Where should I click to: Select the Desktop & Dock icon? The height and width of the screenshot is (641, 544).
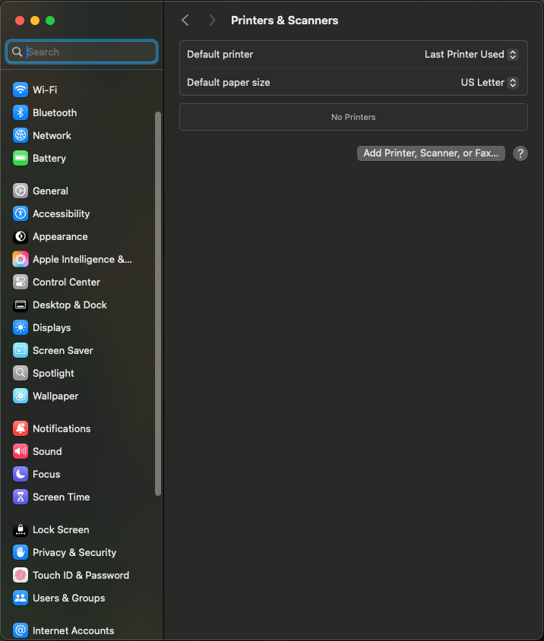21,305
